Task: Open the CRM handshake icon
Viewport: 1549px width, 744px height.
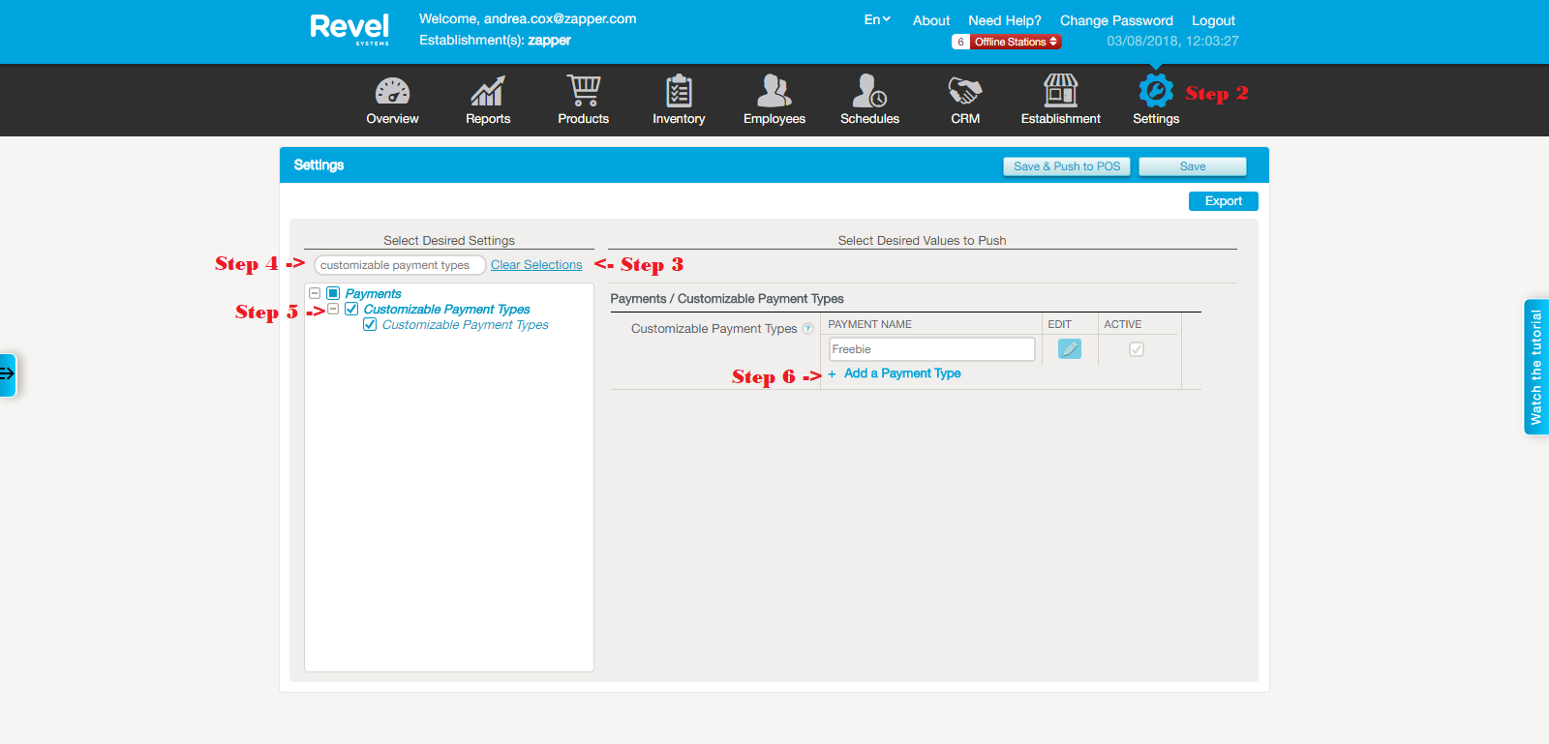Action: click(964, 91)
